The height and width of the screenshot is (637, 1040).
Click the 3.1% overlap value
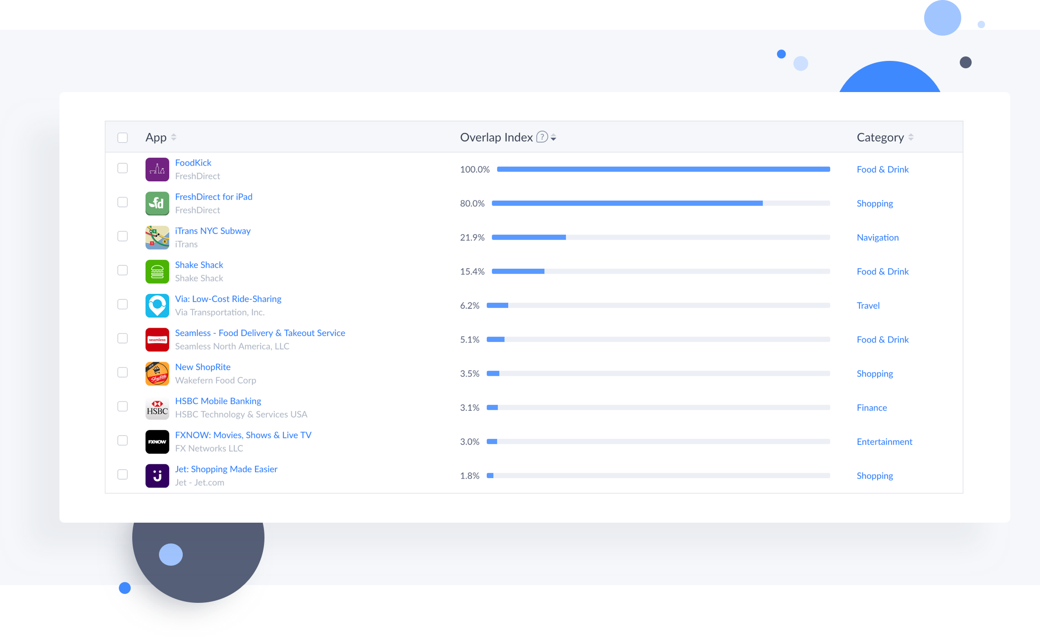469,408
